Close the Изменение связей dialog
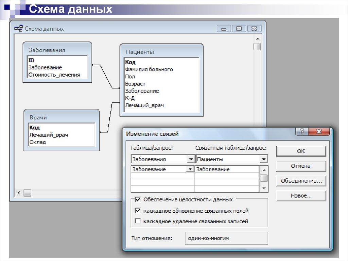Viewport: 348px width, 261px height. (318, 132)
